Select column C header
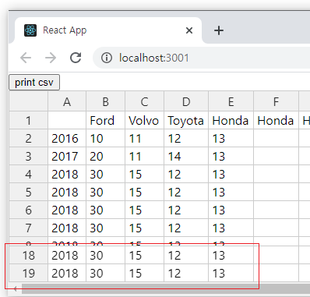 coord(145,101)
